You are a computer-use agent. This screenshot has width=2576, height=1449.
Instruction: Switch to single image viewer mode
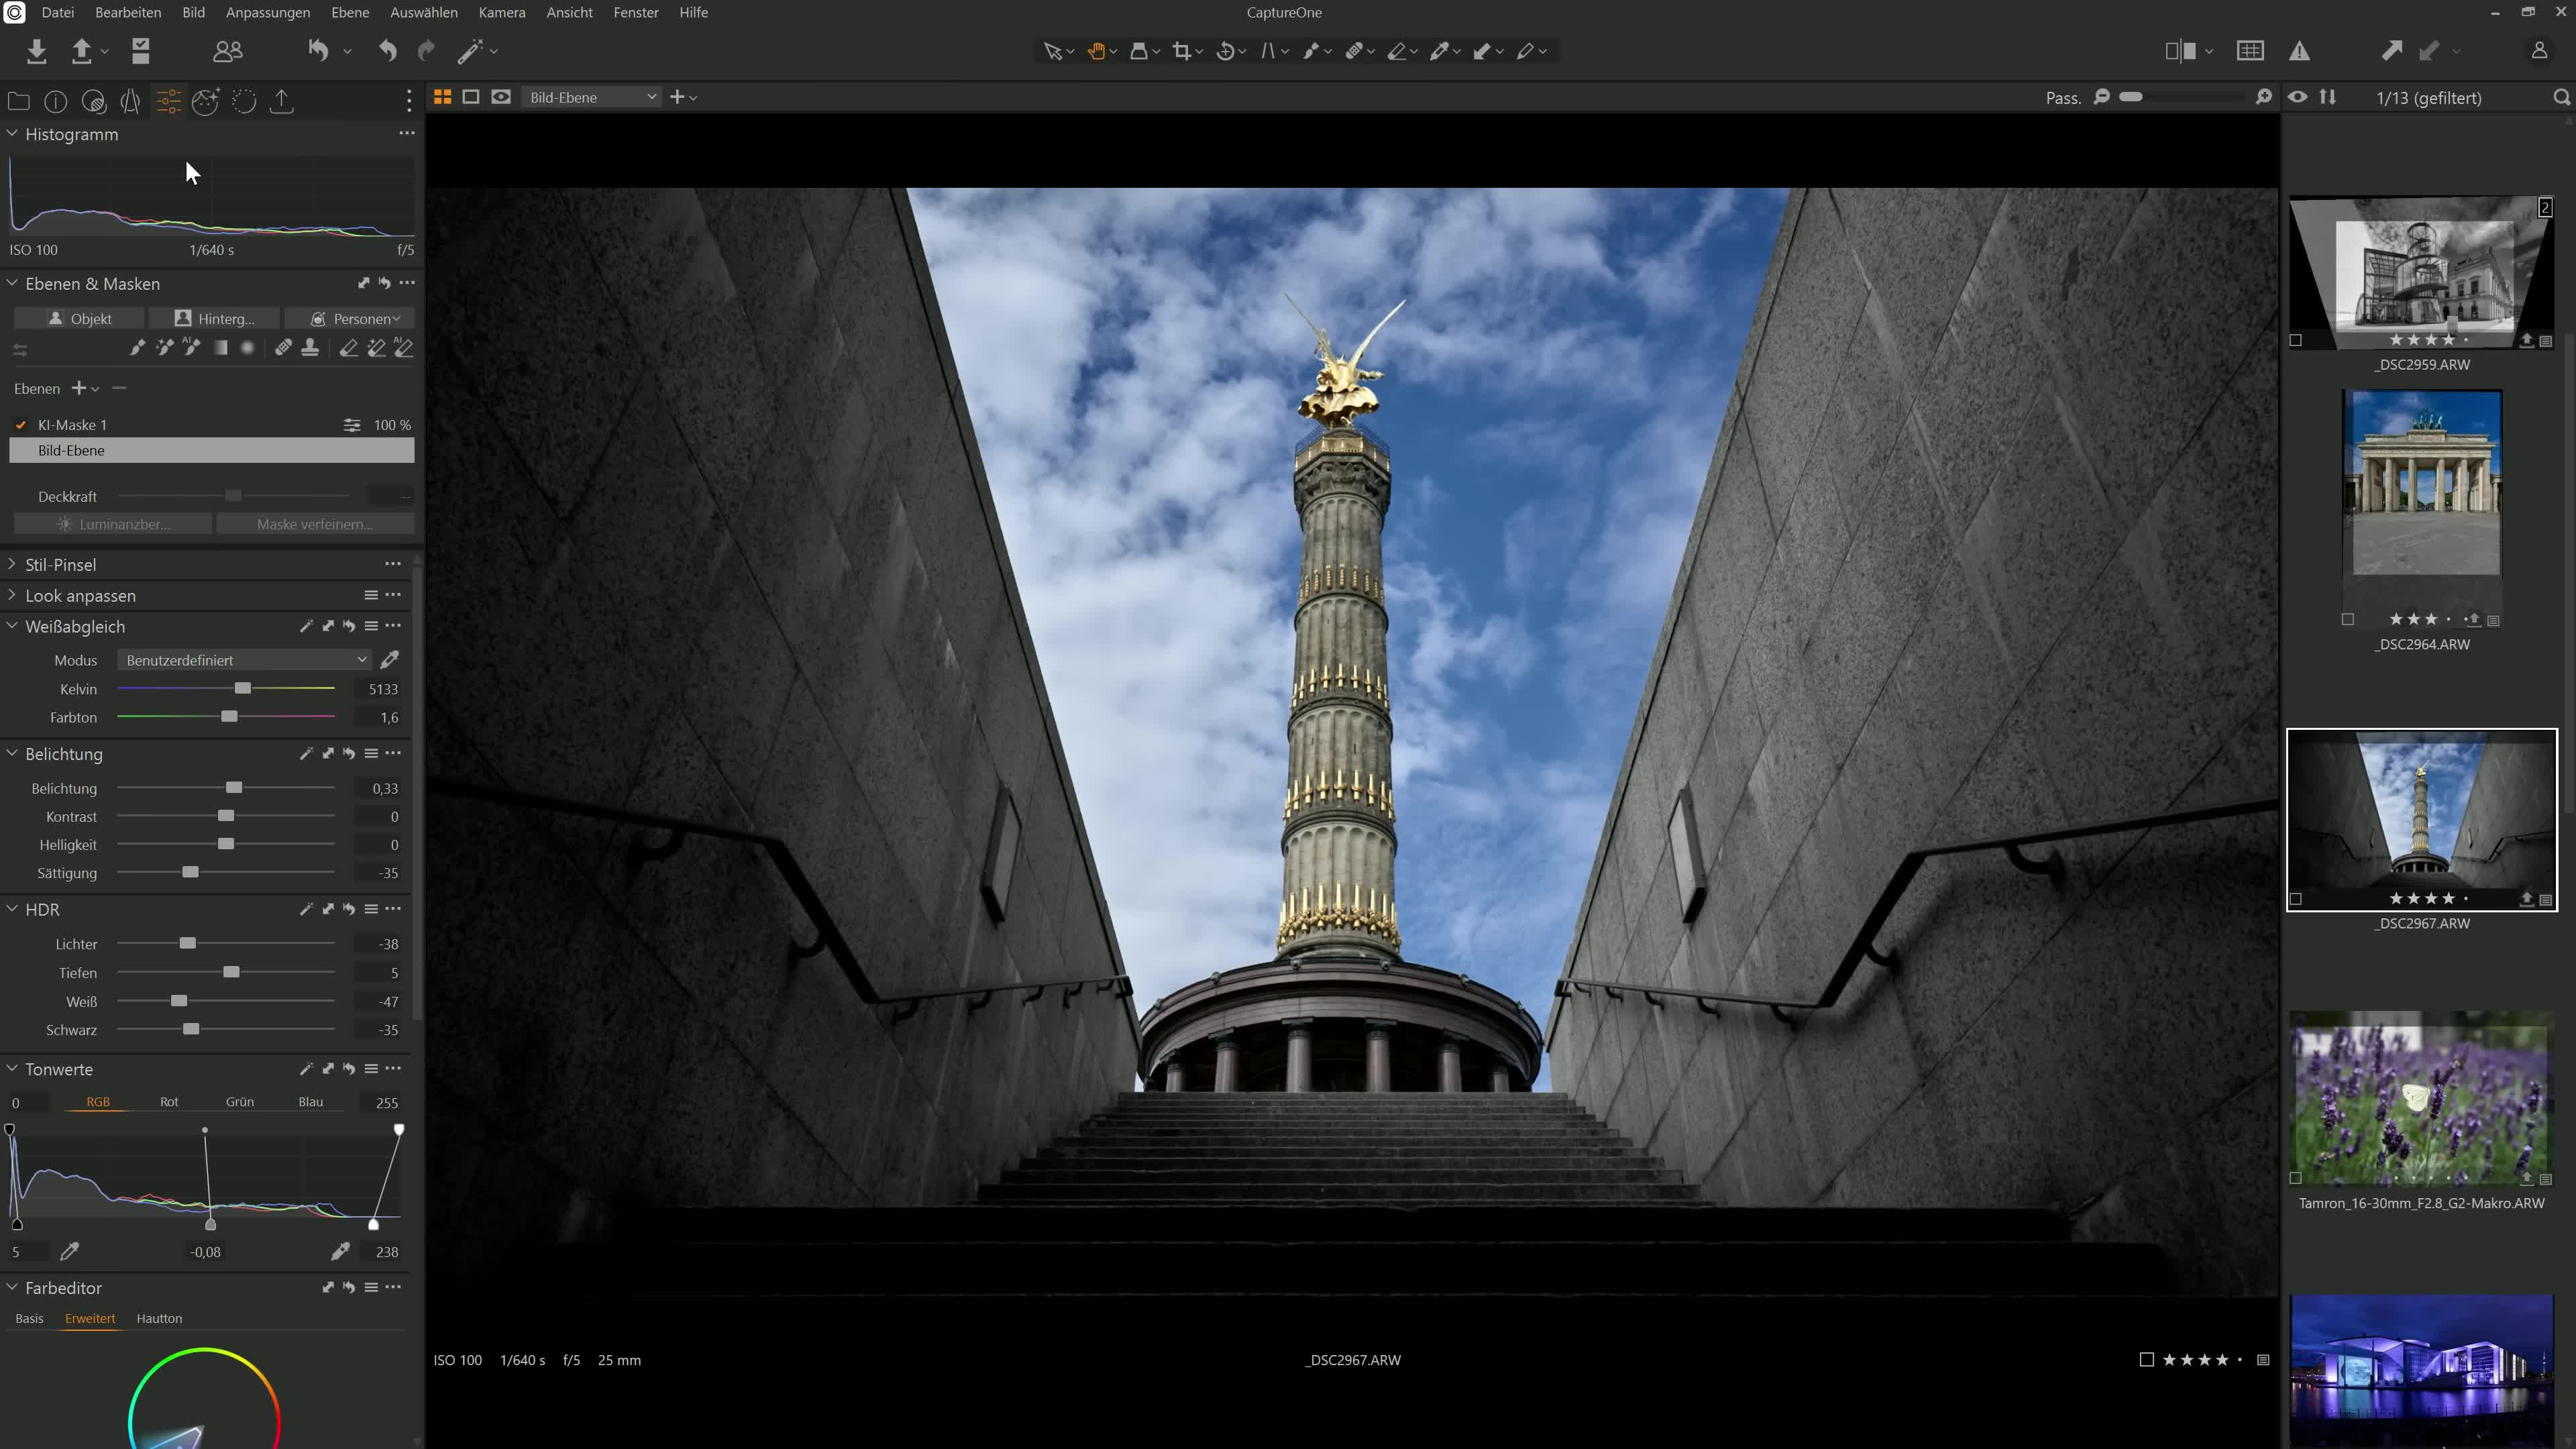click(x=471, y=97)
